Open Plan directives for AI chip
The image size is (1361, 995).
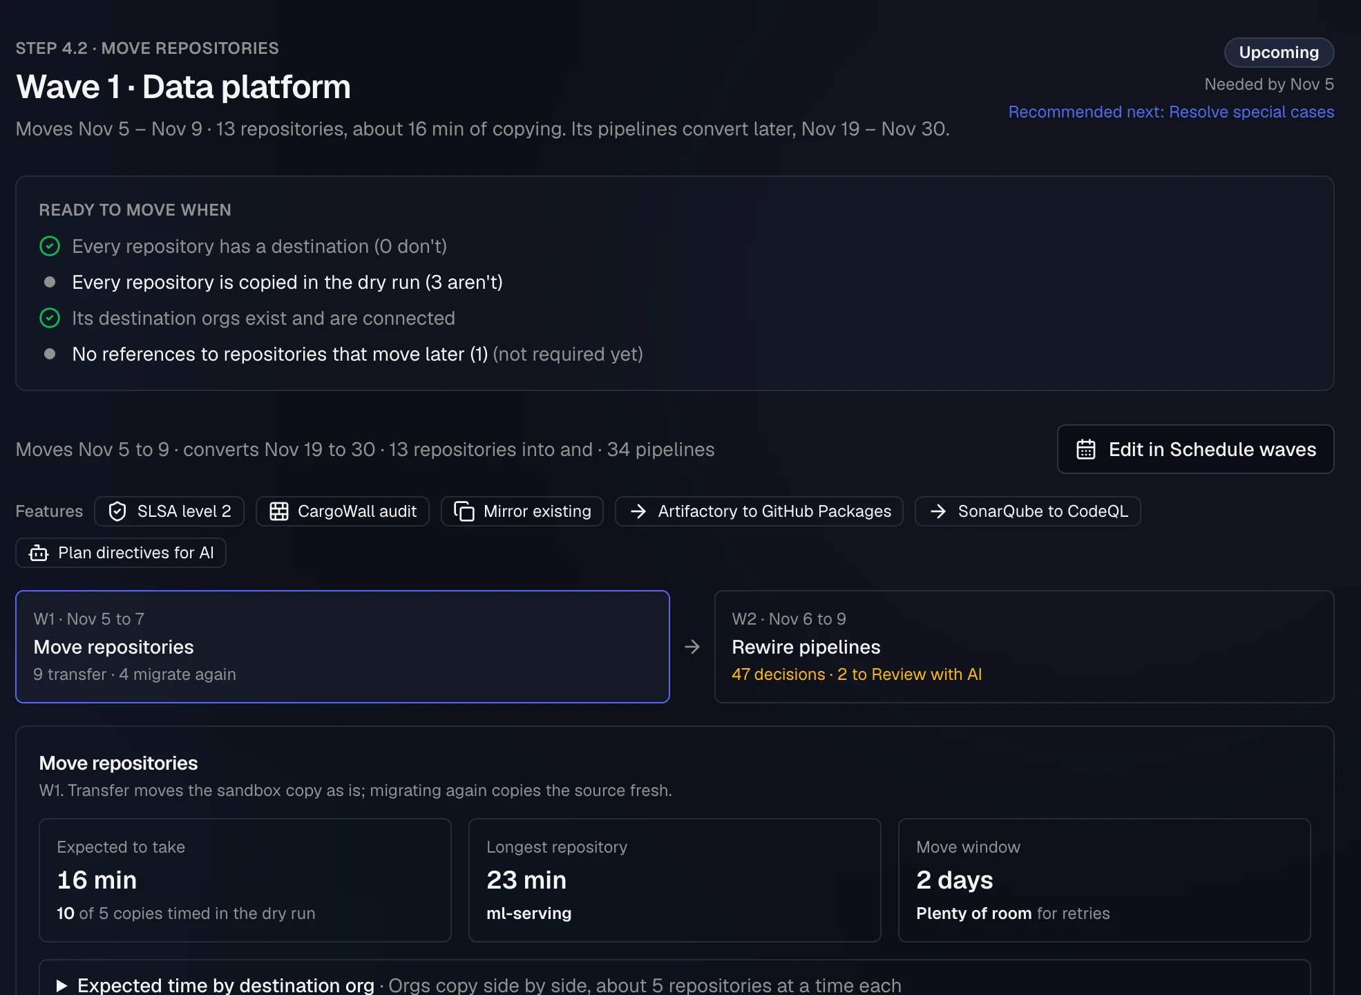coord(121,553)
